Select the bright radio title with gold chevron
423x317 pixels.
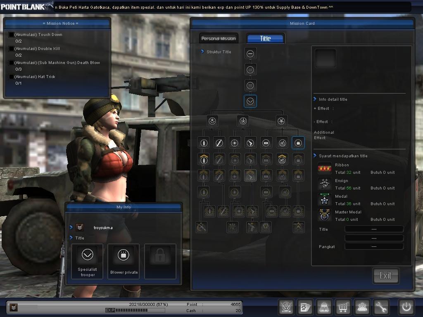click(282, 159)
